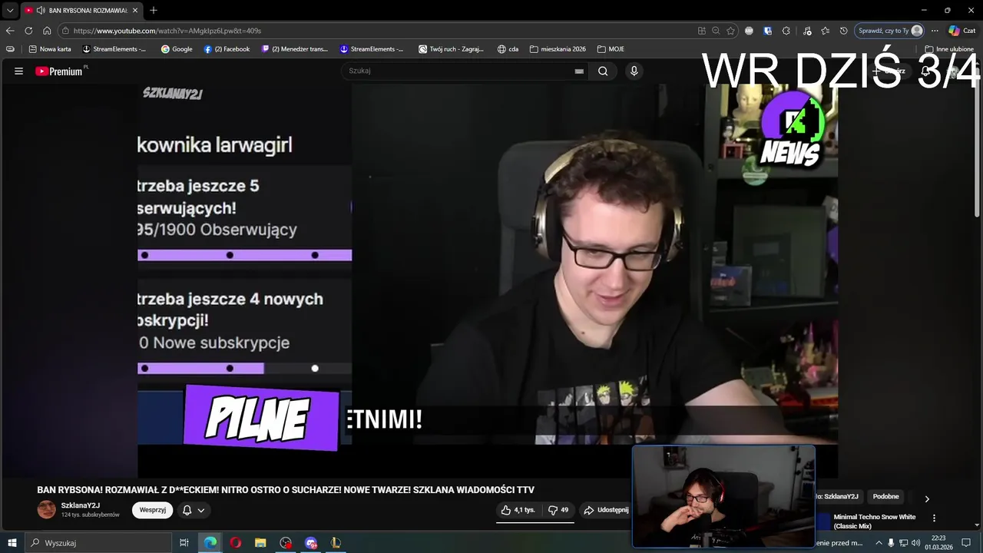Click the browser Back arrow
Viewport: 983px width, 553px height.
10,31
